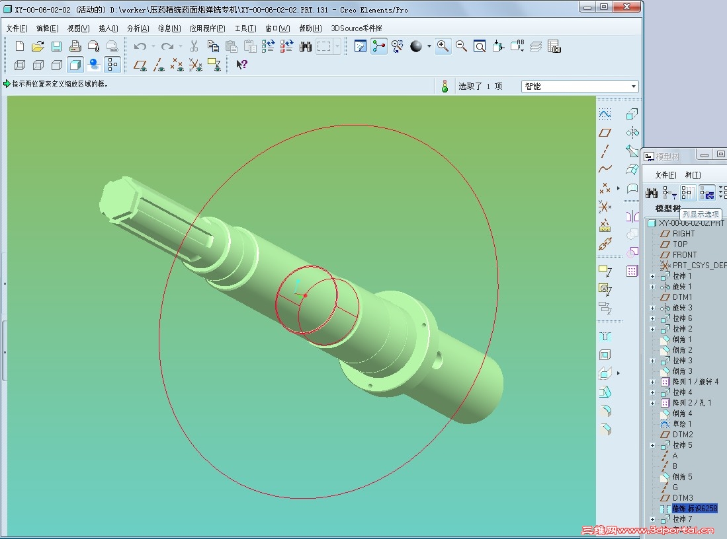Click the model tree binoculars search button
The width and height of the screenshot is (727, 539).
point(652,193)
